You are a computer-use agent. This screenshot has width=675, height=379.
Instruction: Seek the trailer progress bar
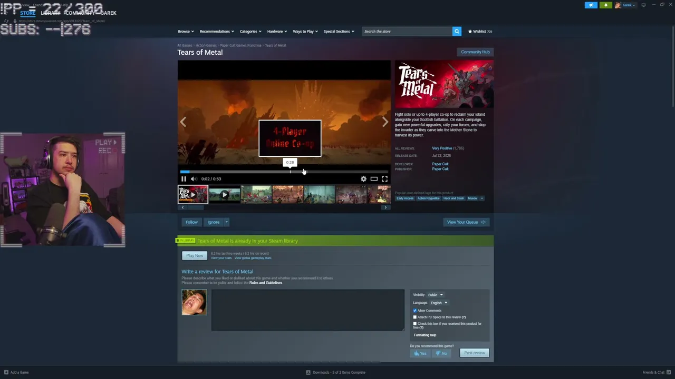click(x=284, y=172)
